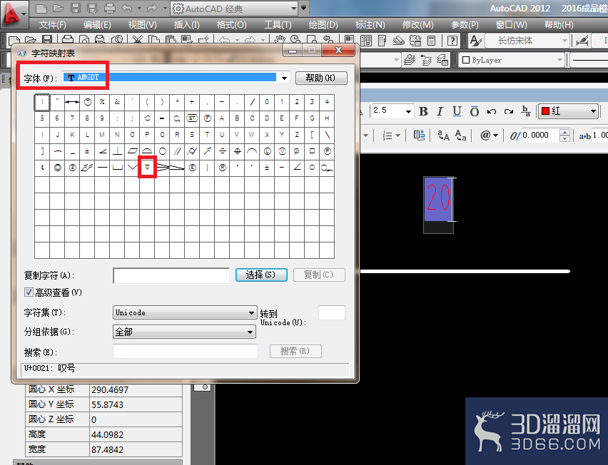The height and width of the screenshot is (465, 608).
Task: Click the Layer Previous toolbar icon
Action: [x=426, y=60]
